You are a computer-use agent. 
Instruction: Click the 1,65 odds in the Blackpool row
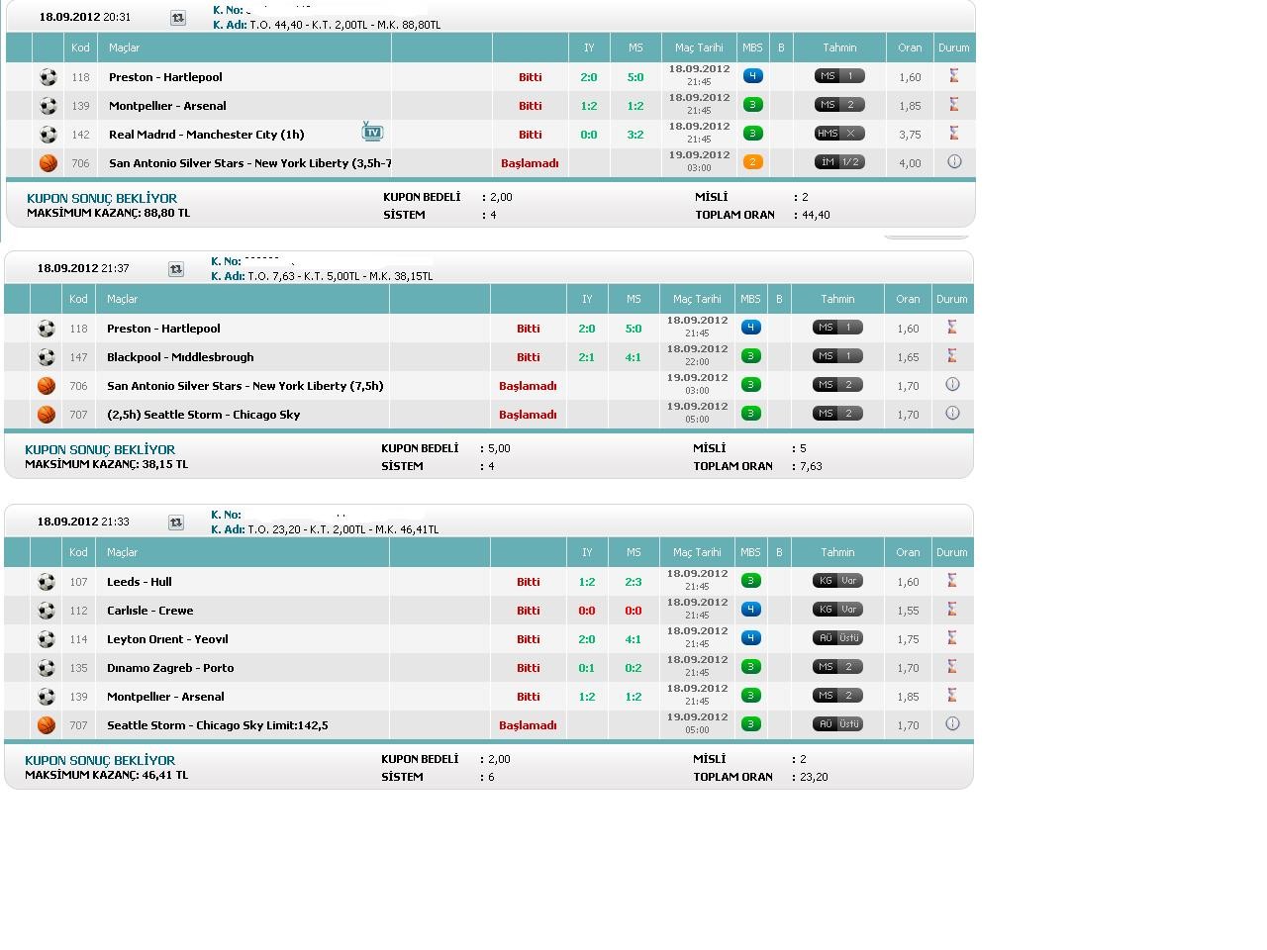point(908,357)
